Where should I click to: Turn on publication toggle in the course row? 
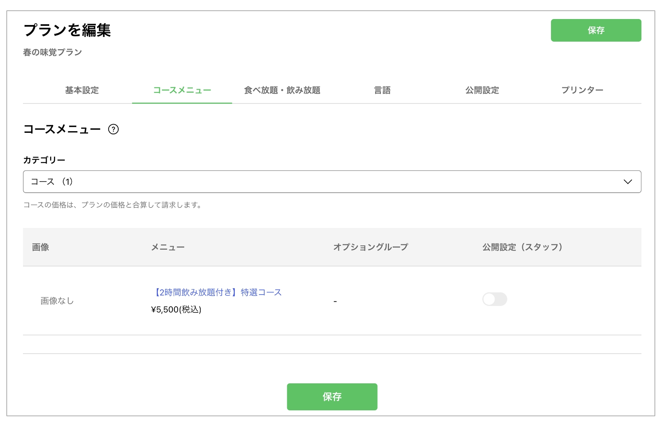tap(495, 299)
